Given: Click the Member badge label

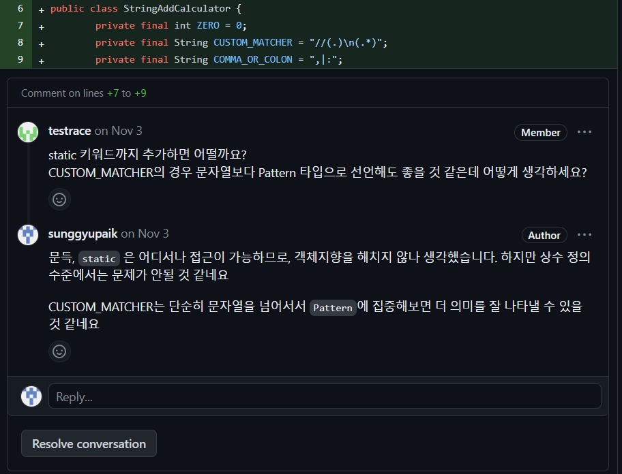Looking at the screenshot, I should (x=541, y=132).
